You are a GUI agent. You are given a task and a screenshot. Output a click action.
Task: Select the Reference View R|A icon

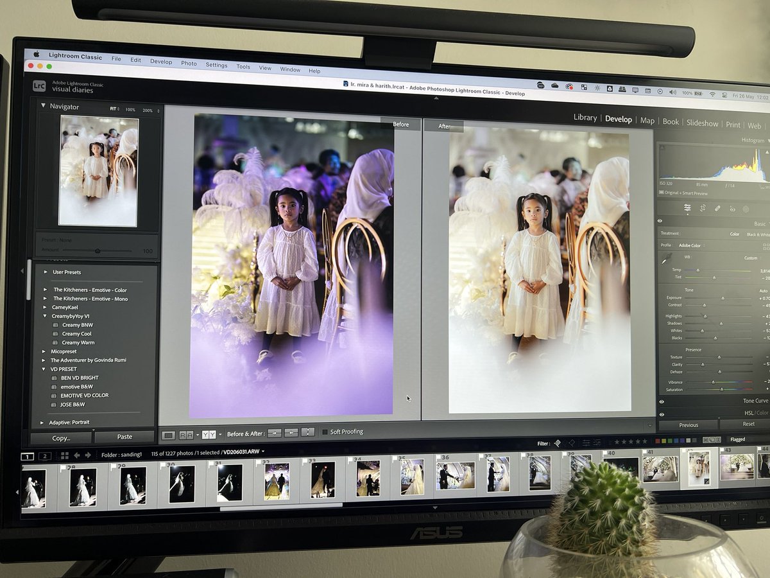click(x=186, y=435)
